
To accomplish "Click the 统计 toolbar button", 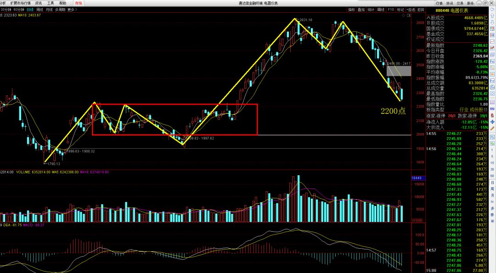I will [371, 10].
